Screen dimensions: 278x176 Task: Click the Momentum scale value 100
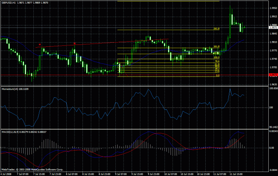click(x=271, y=107)
